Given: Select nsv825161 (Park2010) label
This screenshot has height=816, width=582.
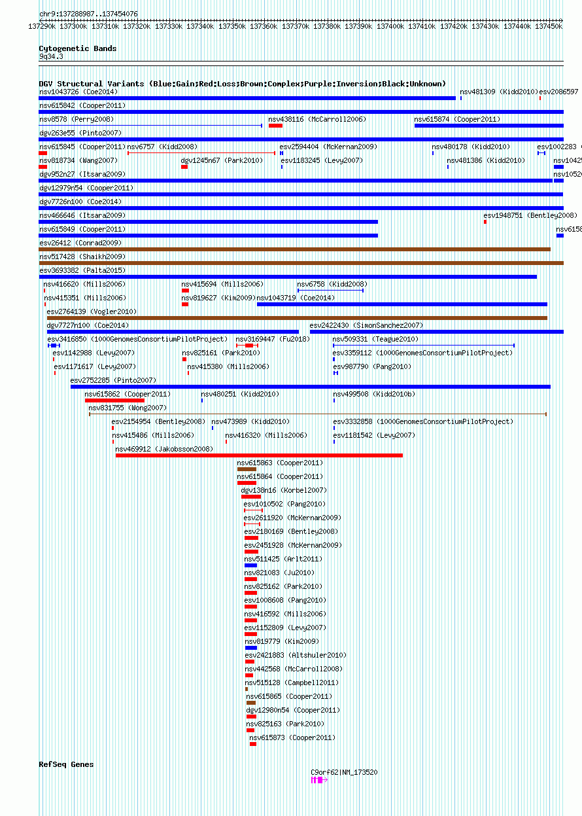Looking at the screenshot, I should (x=221, y=353).
